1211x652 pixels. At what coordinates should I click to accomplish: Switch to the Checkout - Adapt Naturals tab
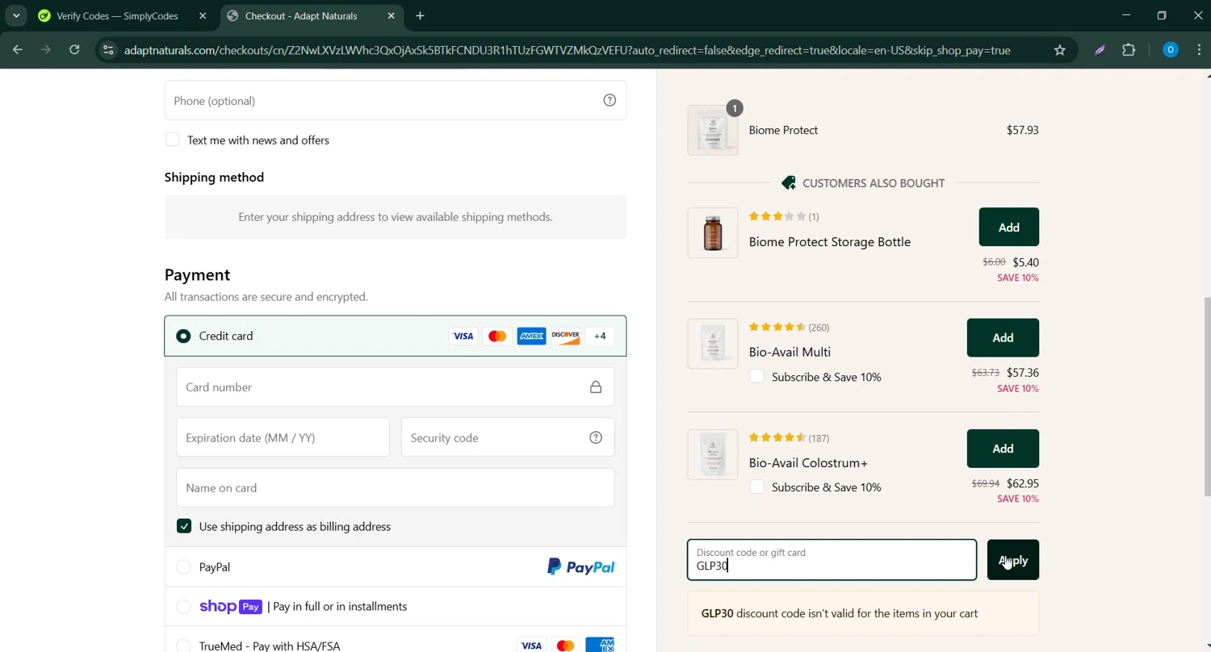click(x=311, y=15)
